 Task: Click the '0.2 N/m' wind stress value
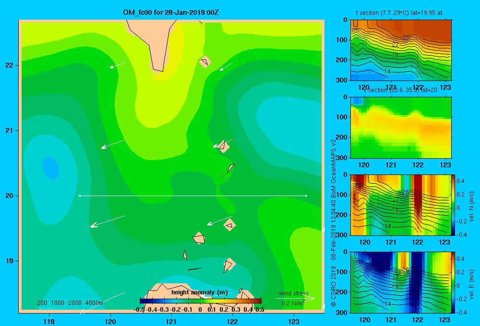click(x=292, y=303)
